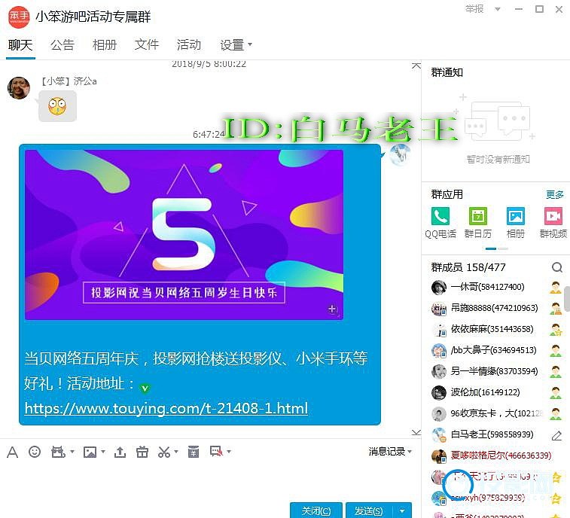Click the 更多 link in 群应用
Screen dimensions: 570x518
coord(554,194)
